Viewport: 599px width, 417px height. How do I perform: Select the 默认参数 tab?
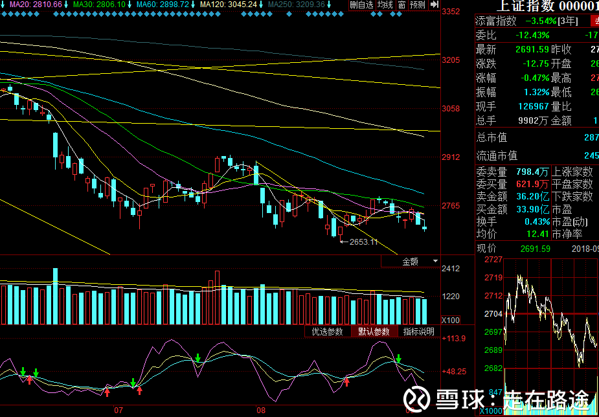374,332
